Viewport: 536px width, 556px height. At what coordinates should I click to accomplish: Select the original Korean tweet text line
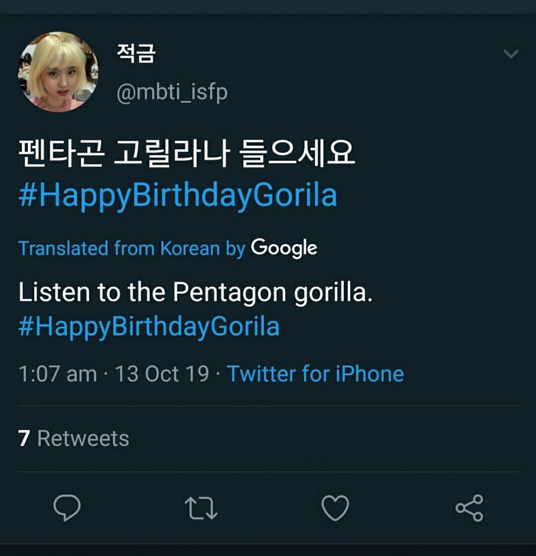coord(187,155)
